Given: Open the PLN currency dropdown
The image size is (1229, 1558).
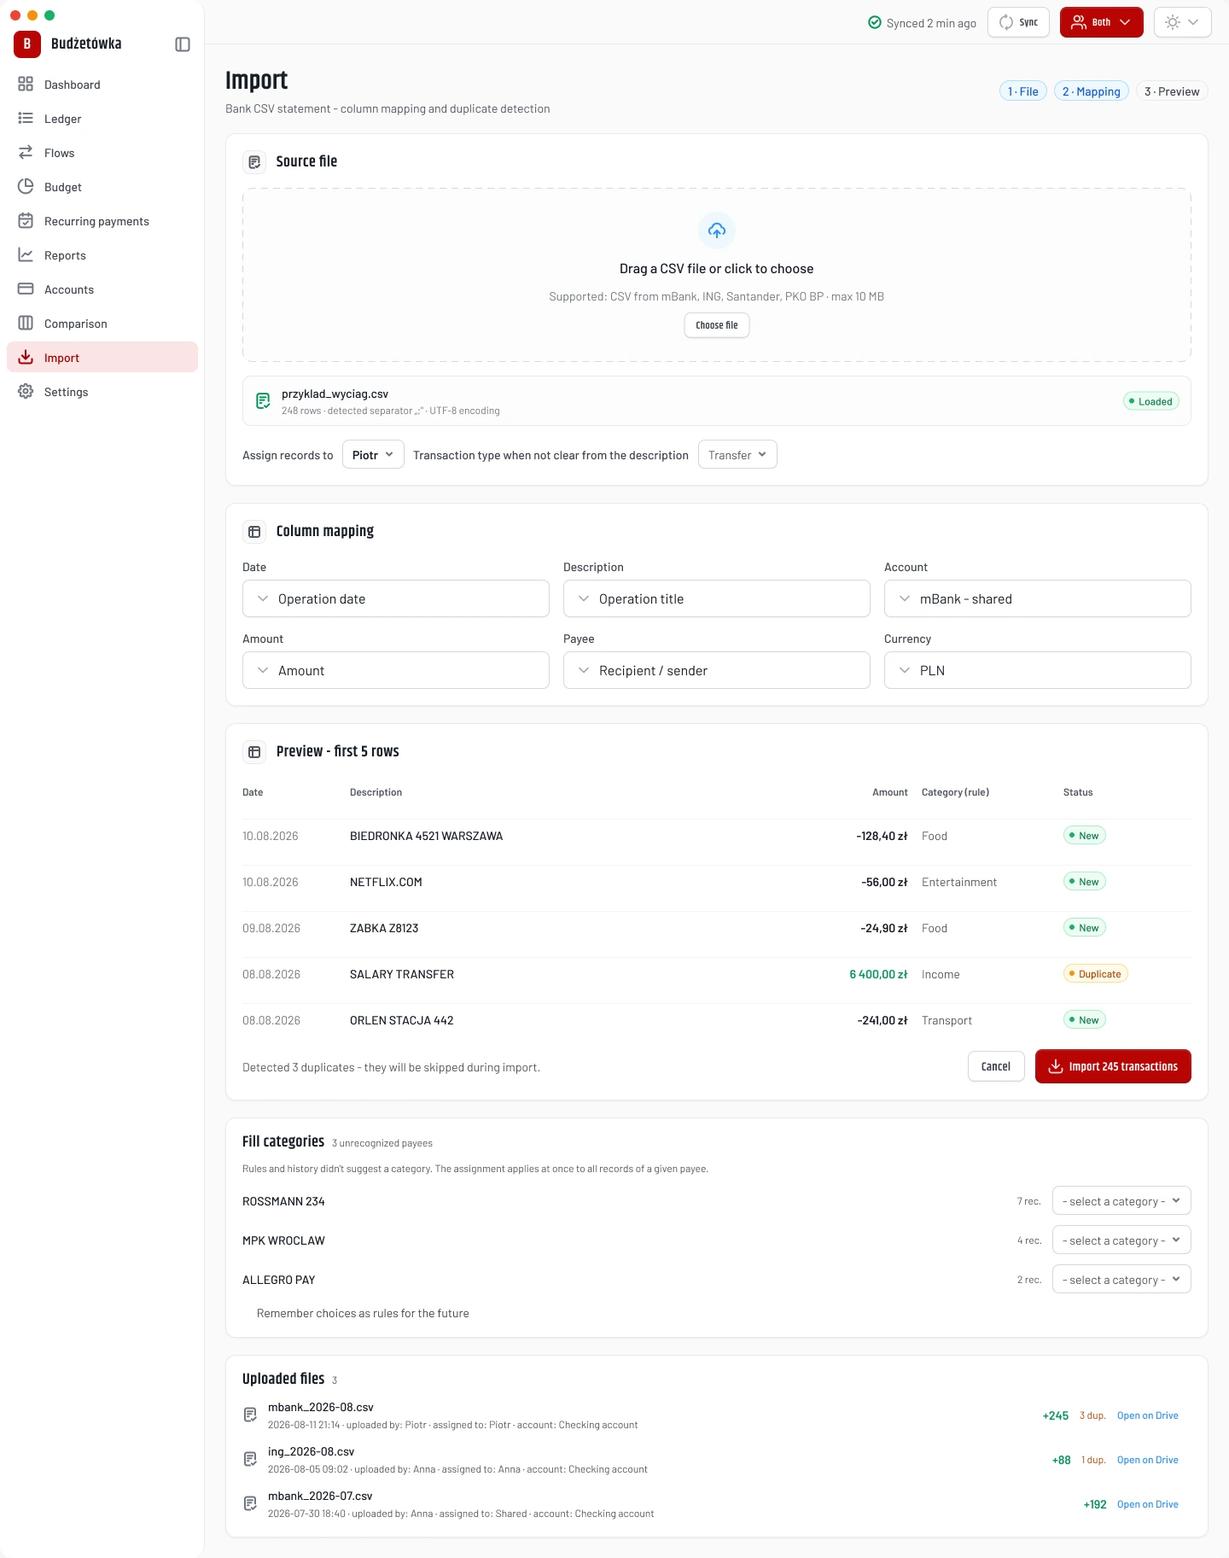Looking at the screenshot, I should (1038, 670).
